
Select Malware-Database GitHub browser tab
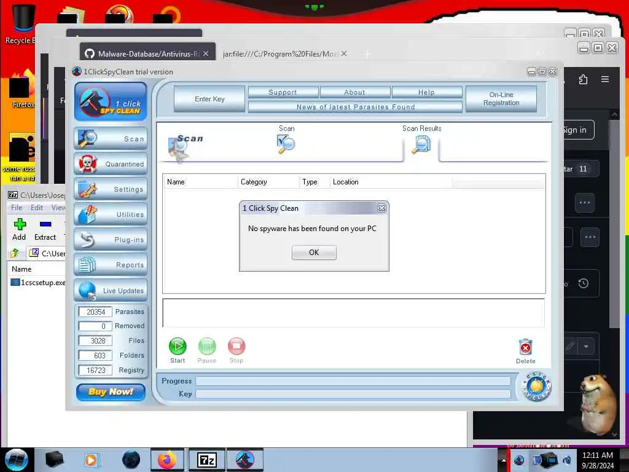point(147,53)
